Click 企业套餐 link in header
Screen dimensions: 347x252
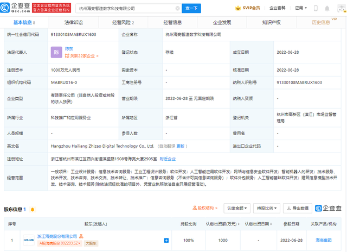(277, 8)
